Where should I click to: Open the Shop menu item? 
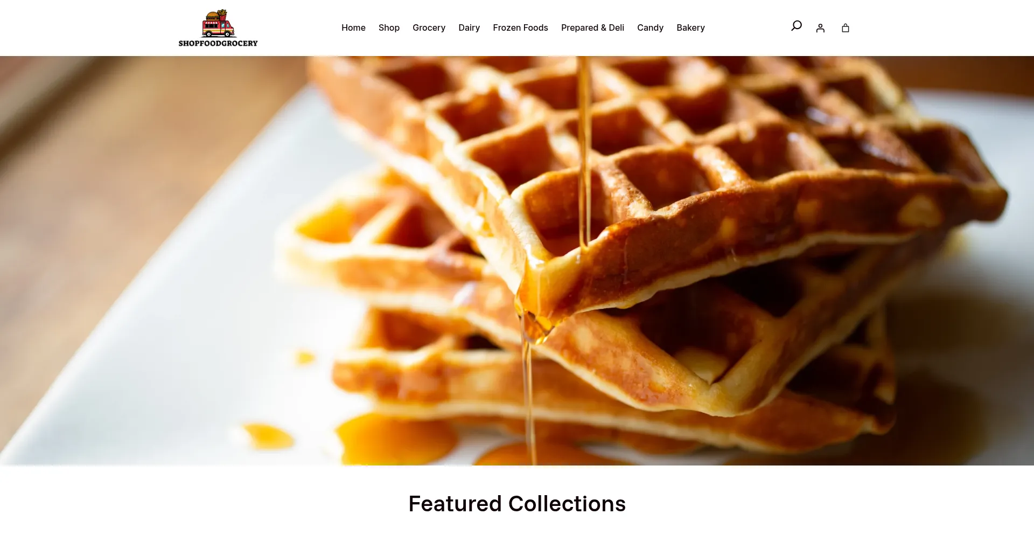[x=389, y=27]
